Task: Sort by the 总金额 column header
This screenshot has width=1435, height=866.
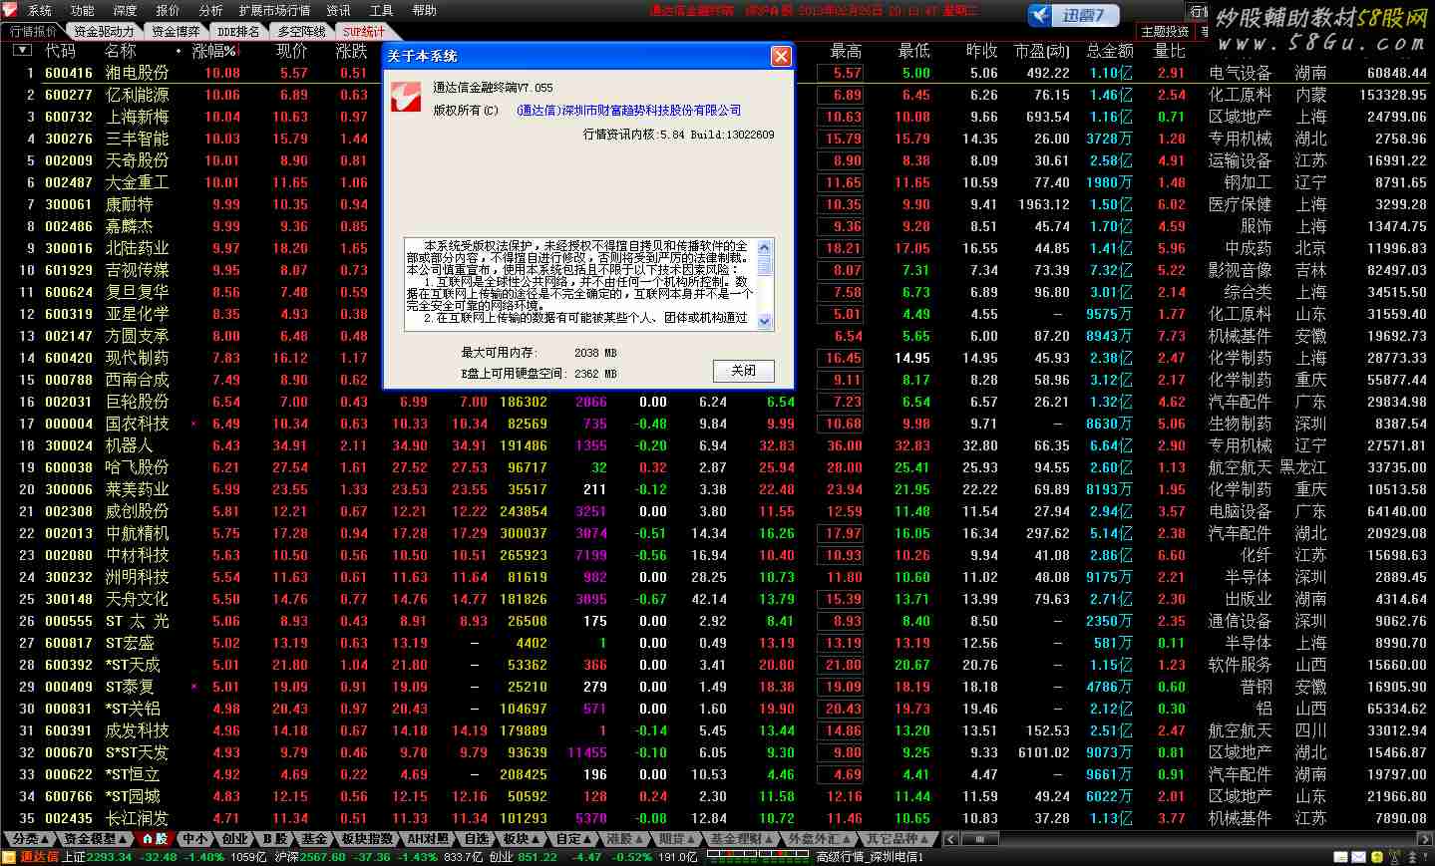Action: click(x=1110, y=50)
